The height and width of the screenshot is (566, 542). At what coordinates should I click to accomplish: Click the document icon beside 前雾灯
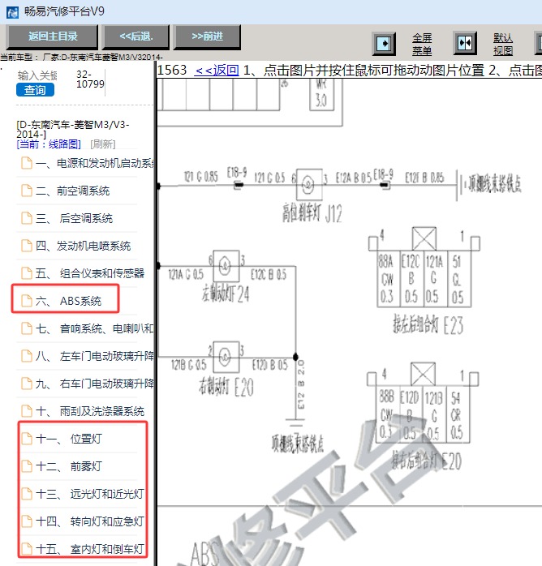tap(26, 466)
